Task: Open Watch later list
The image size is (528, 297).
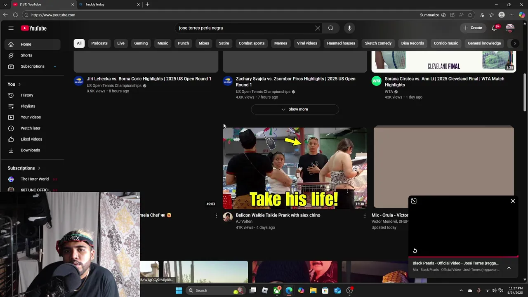Action: pyautogui.click(x=33, y=128)
